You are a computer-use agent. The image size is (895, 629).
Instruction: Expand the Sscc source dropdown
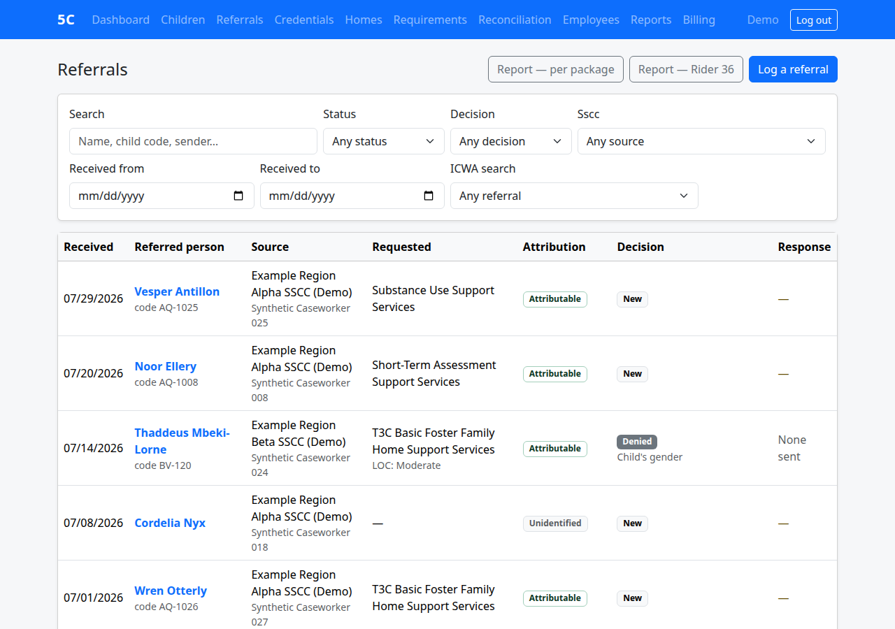pos(701,141)
